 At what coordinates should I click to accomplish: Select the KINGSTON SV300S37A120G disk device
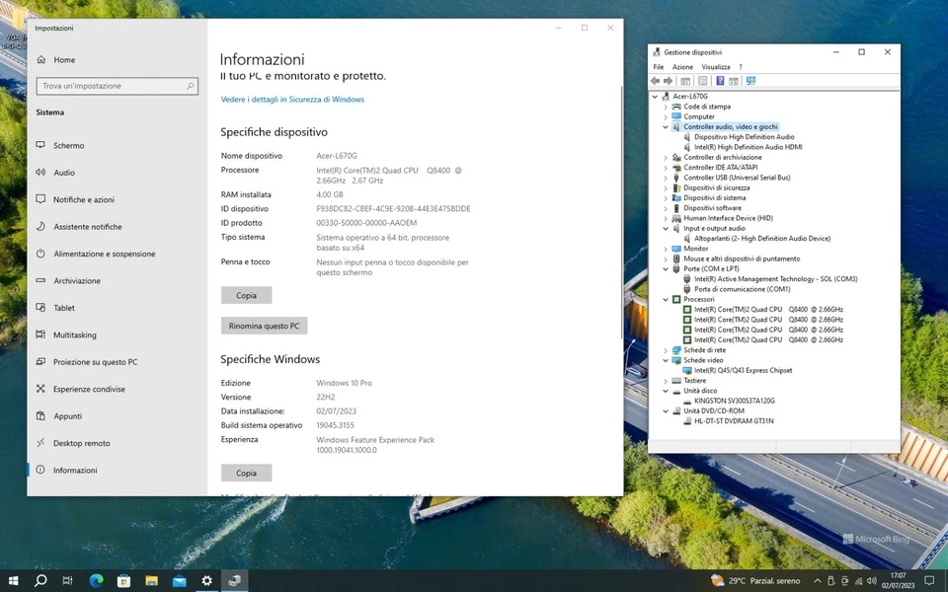pyautogui.click(x=735, y=401)
